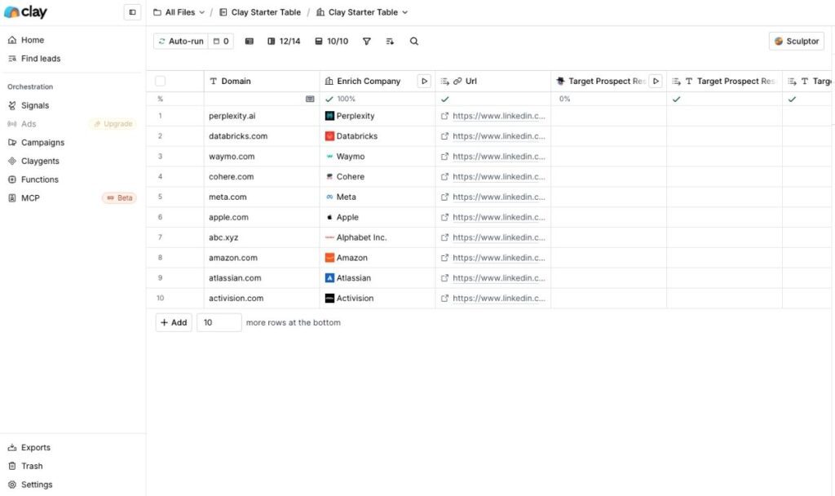Click Add rows button
835x496 pixels.
pyautogui.click(x=174, y=322)
